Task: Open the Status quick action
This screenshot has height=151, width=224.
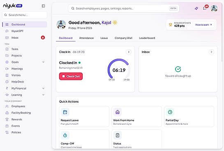Action: [x=136, y=139]
